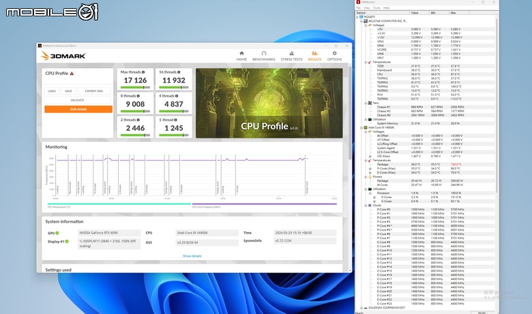Click the HWMonitor app icon in its title bar
Screen dimensions: 532x314
pyautogui.click(x=358, y=2)
